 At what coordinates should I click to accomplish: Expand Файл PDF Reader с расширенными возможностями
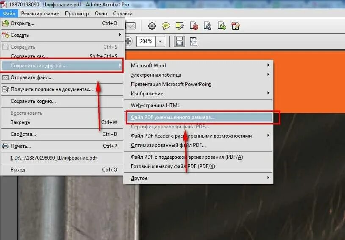199,136
